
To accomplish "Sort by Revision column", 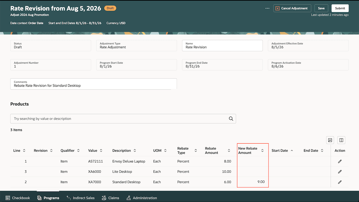I will (51, 150).
